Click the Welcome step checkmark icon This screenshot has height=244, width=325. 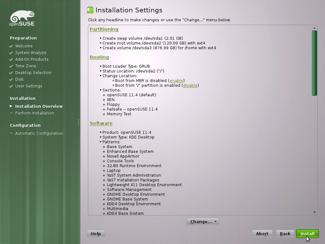[11, 46]
